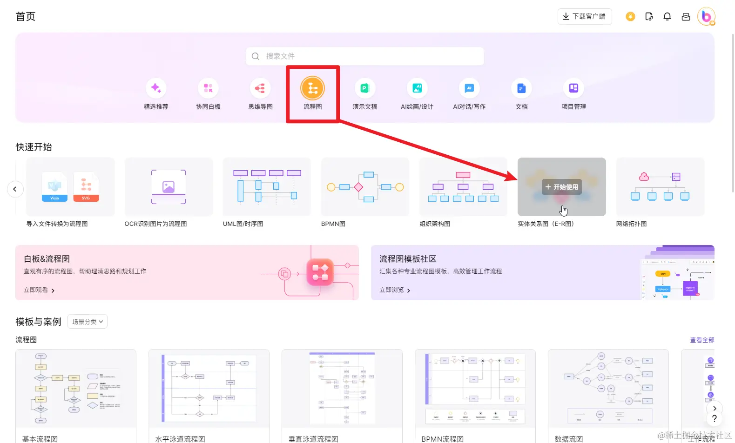Screen dimensions: 735x443
Task: Click the 实体关系图（E-R图） label
Action: point(546,224)
